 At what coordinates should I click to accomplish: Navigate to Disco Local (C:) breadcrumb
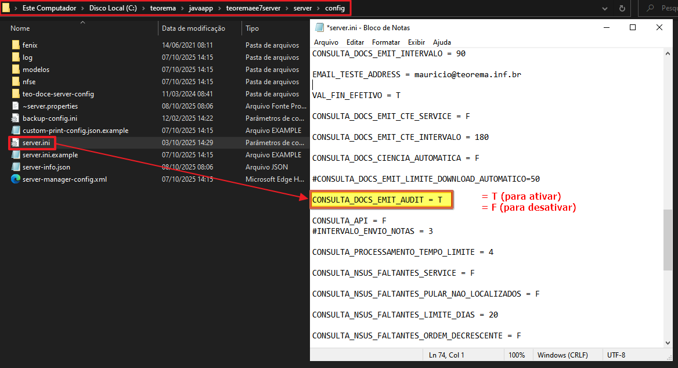(x=113, y=8)
